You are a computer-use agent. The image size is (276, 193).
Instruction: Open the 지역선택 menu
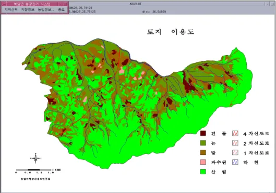point(11,10)
